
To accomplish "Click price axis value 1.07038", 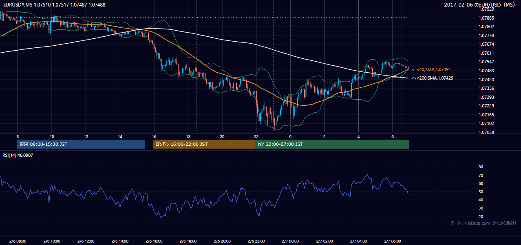I will (487, 132).
